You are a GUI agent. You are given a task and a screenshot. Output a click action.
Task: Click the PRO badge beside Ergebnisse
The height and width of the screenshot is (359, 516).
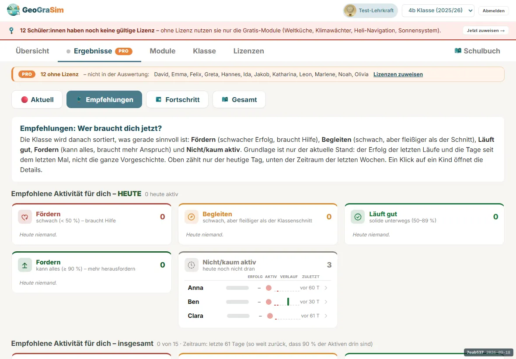(x=124, y=51)
